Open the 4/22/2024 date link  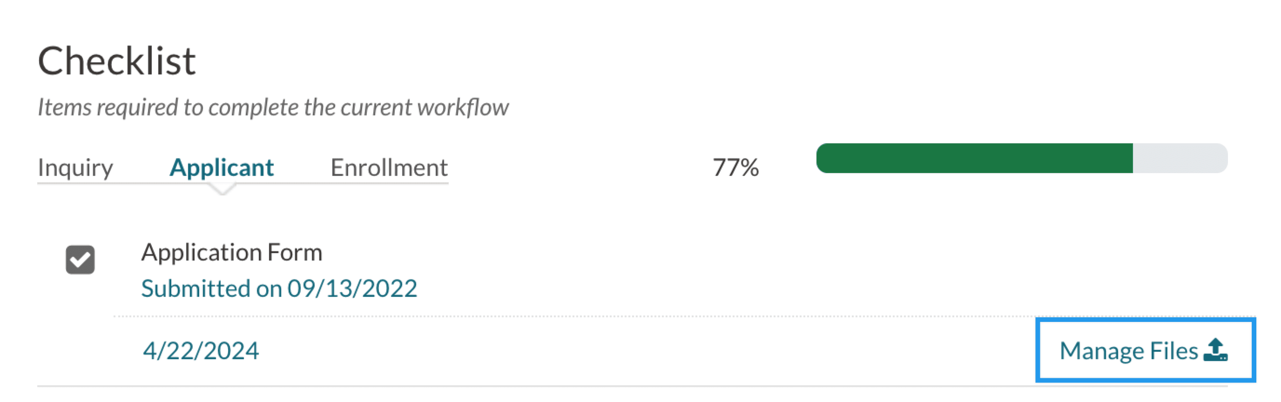(201, 351)
